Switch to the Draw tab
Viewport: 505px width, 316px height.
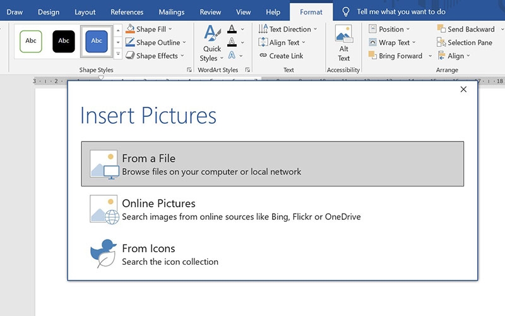(15, 12)
